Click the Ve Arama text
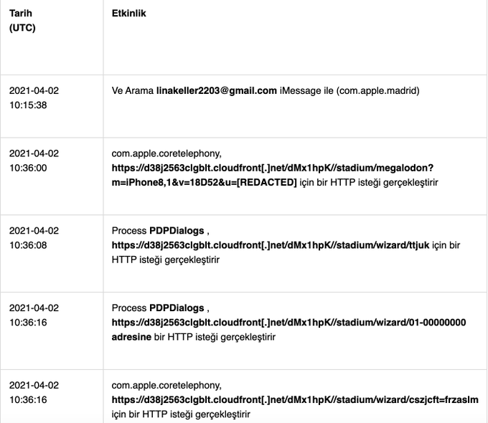 pyautogui.click(x=133, y=90)
